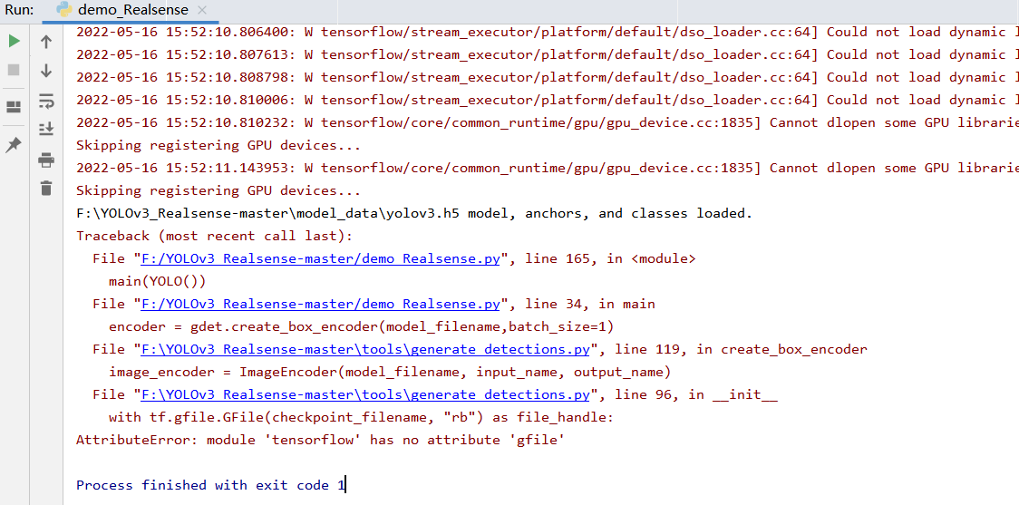The height and width of the screenshot is (505, 1019).
Task: Jump down the stack trace arrow
Action: click(46, 70)
